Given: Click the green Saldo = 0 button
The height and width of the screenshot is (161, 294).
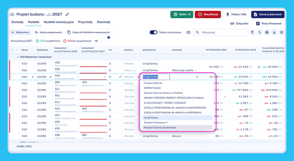Looking at the screenshot, I should [182, 14].
